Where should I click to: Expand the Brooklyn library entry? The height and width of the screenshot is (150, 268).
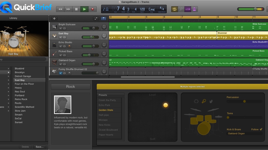click(x=9, y=72)
